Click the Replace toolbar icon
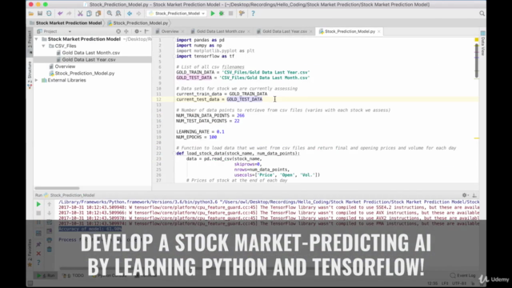The image size is (512, 288). click(x=118, y=14)
